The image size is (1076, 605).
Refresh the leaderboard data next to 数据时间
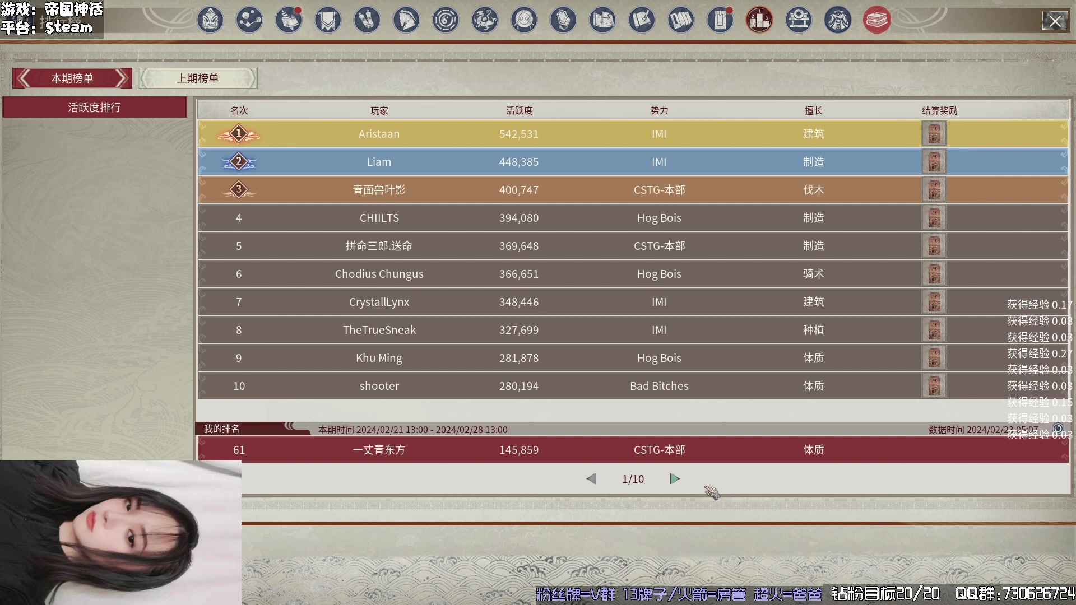(x=1058, y=429)
